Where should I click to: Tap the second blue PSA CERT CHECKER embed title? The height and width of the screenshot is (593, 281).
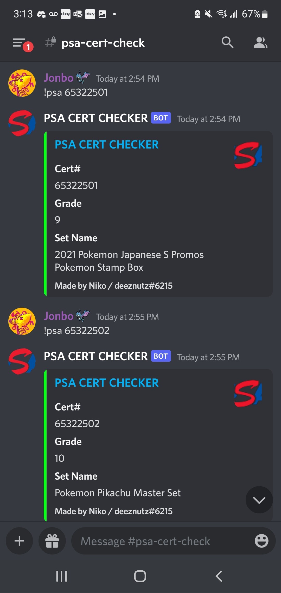click(x=107, y=383)
